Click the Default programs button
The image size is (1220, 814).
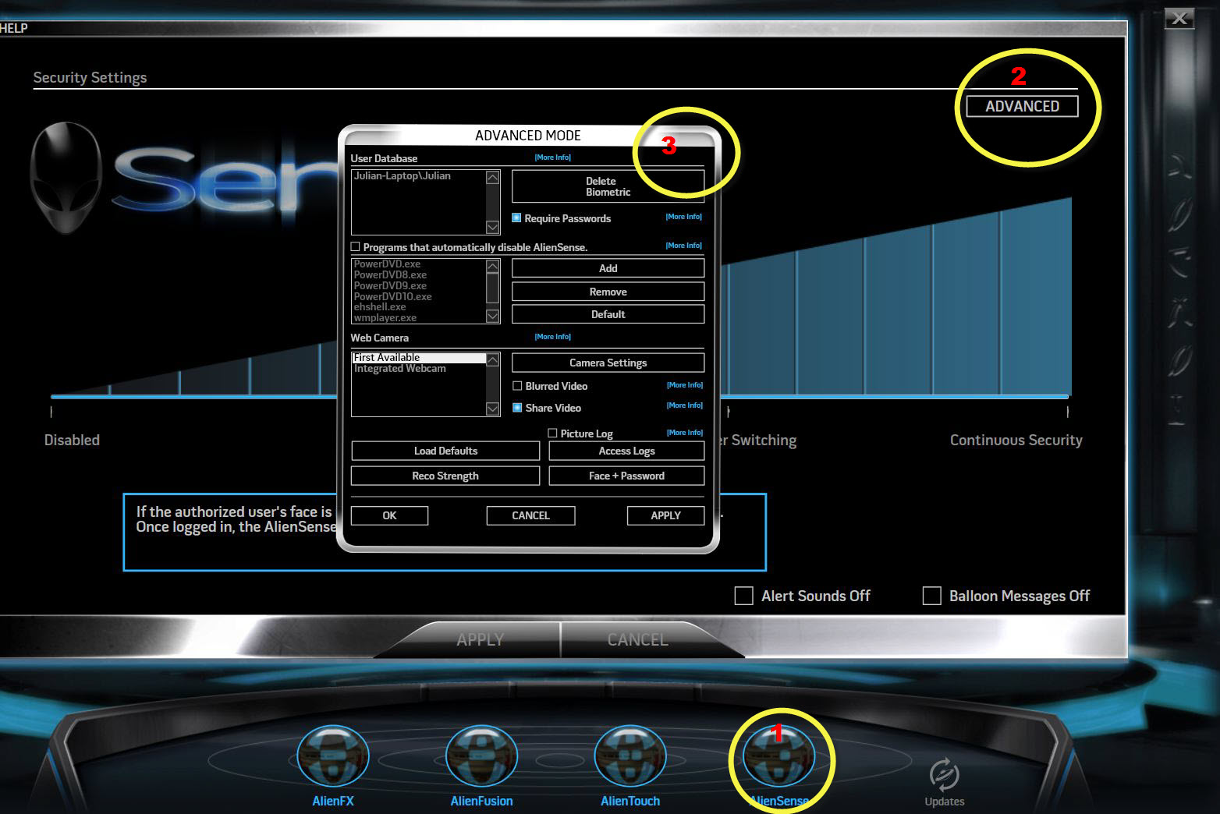[608, 314]
